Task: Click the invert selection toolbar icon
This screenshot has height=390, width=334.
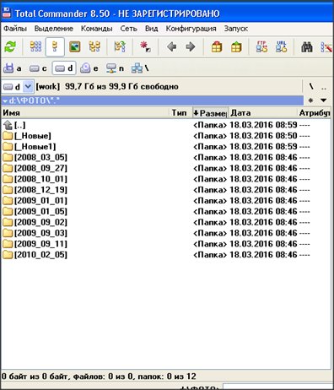Action: pyautogui.click(x=120, y=46)
